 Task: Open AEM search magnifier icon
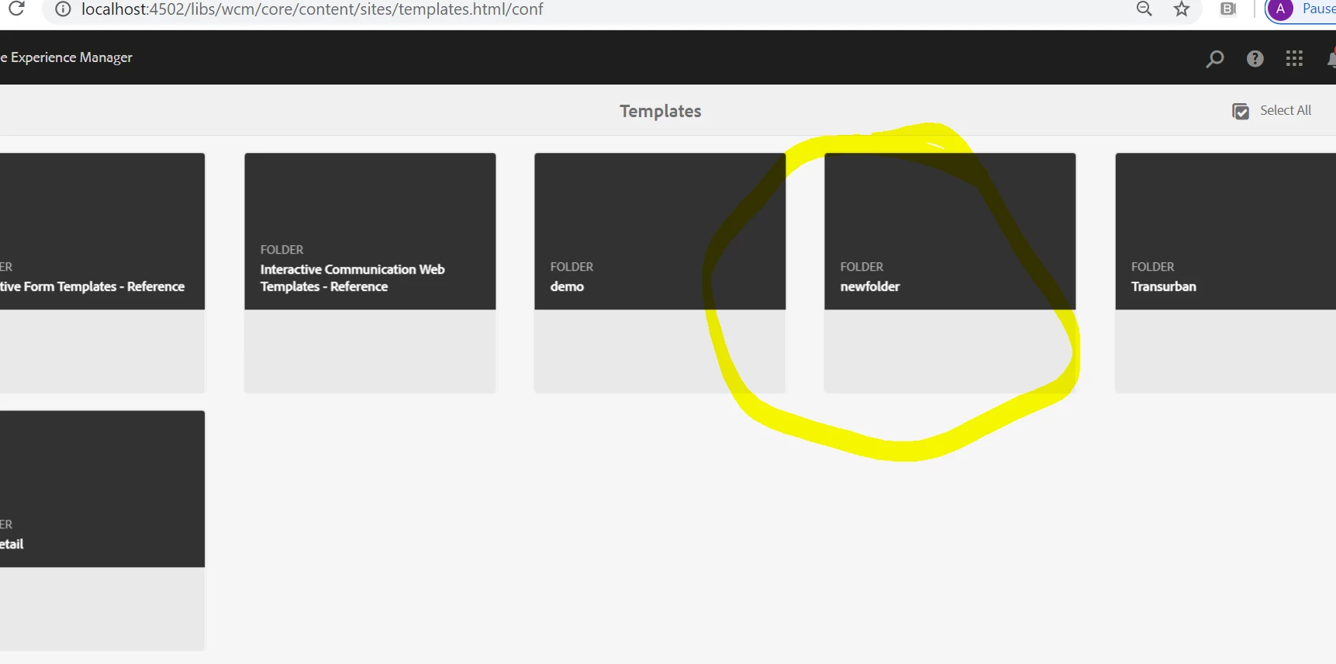coord(1215,58)
